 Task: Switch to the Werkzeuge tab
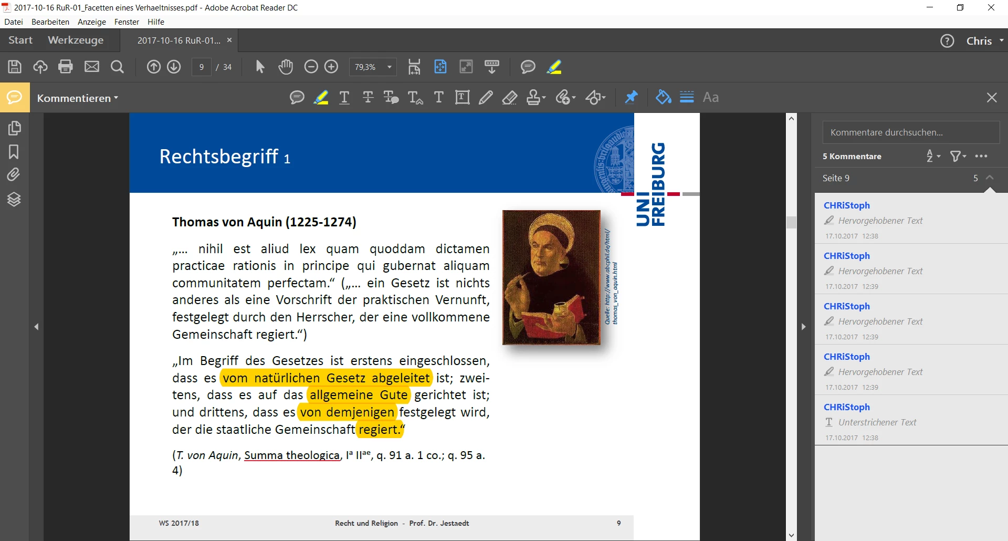pyautogui.click(x=76, y=40)
